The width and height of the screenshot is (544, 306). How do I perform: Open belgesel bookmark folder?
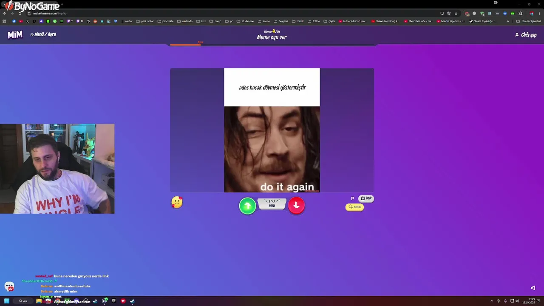[281, 21]
